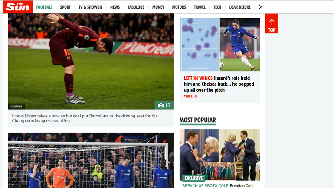Click the TOP back-to-top arrow

[x=272, y=23]
